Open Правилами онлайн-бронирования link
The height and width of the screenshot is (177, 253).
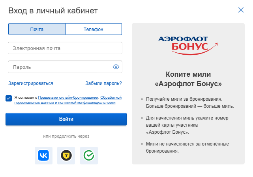tap(68, 98)
